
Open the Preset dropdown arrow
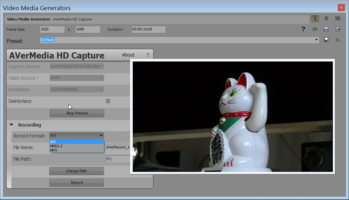tap(316, 40)
